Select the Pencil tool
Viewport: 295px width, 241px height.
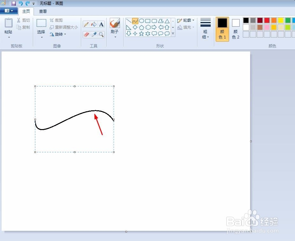[86, 24]
